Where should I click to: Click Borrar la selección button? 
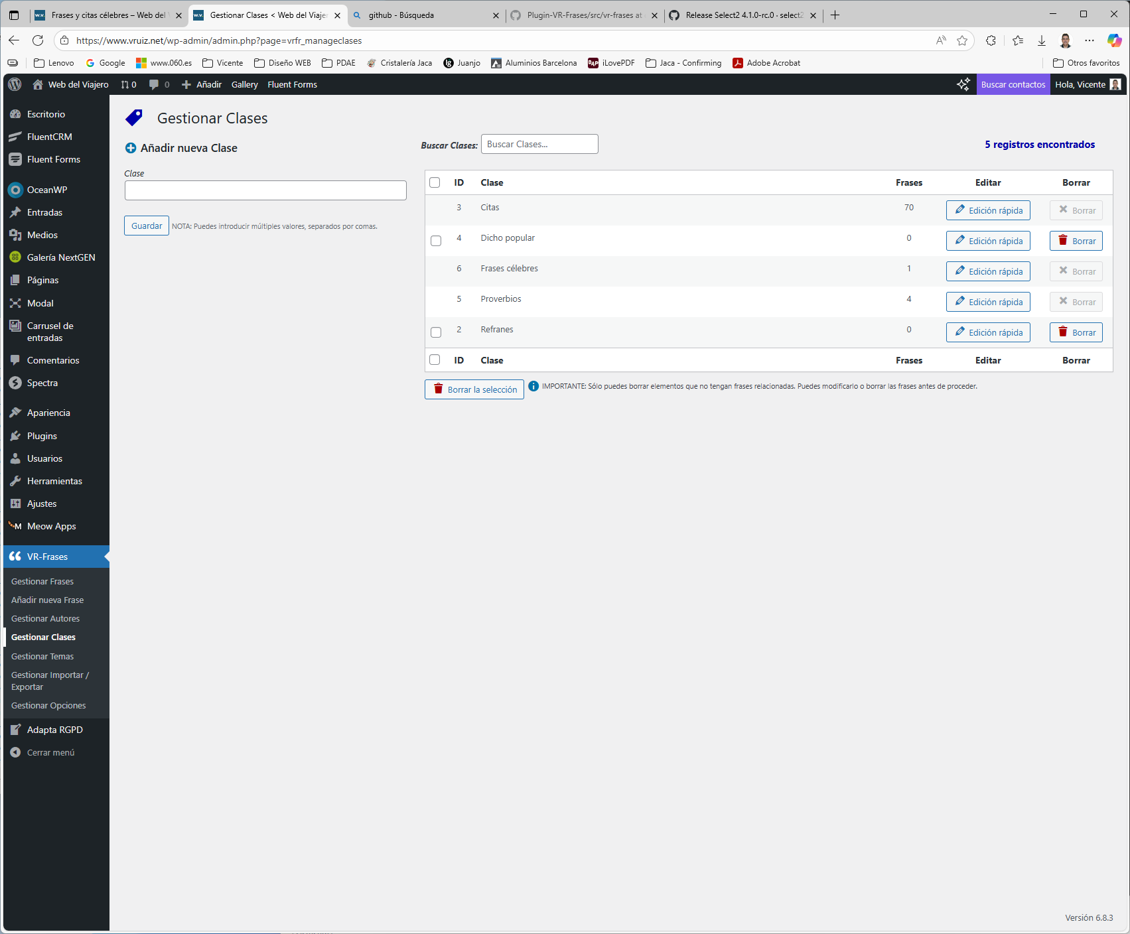(474, 389)
